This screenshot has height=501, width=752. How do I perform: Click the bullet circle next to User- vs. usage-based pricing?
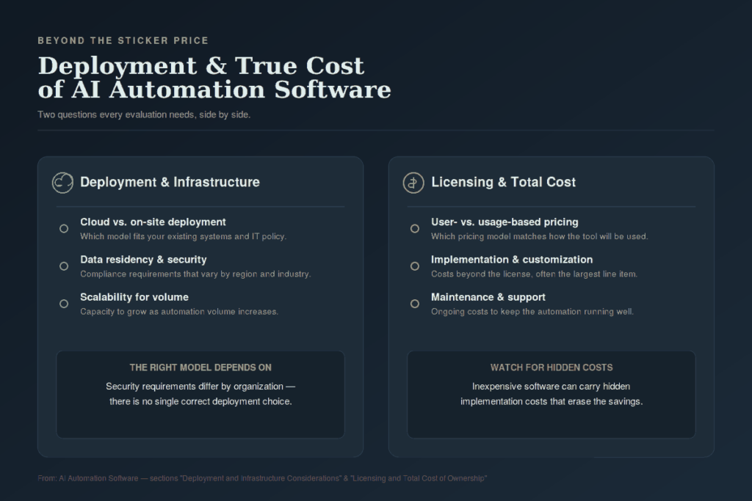(415, 228)
